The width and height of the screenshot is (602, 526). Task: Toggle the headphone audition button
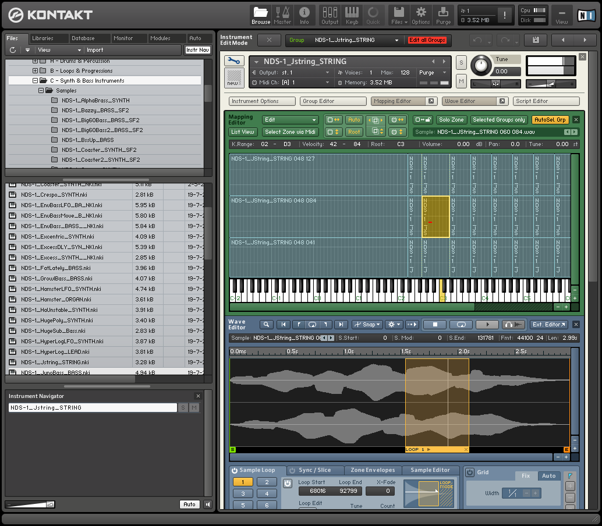coord(514,325)
